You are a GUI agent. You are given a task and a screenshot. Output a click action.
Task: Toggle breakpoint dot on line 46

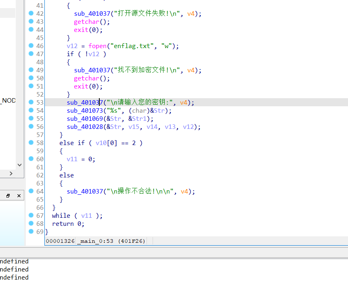click(31, 46)
